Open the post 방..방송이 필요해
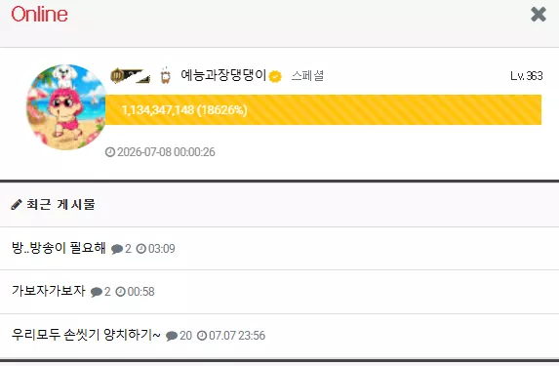This screenshot has width=559, height=366. 59,248
